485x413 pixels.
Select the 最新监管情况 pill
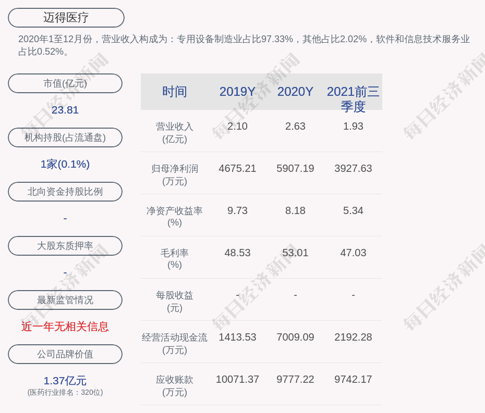[65, 300]
